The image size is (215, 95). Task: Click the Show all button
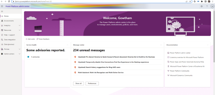coord(78,83)
